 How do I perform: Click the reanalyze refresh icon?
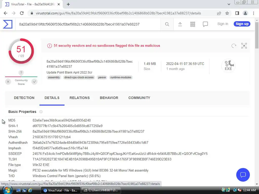pyautogui.click(x=234, y=46)
